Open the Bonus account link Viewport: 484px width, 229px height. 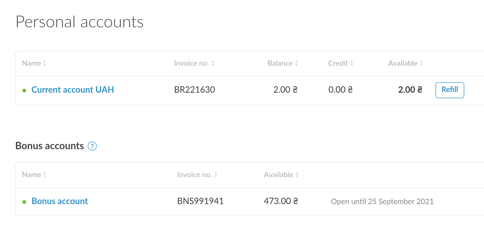(x=60, y=201)
